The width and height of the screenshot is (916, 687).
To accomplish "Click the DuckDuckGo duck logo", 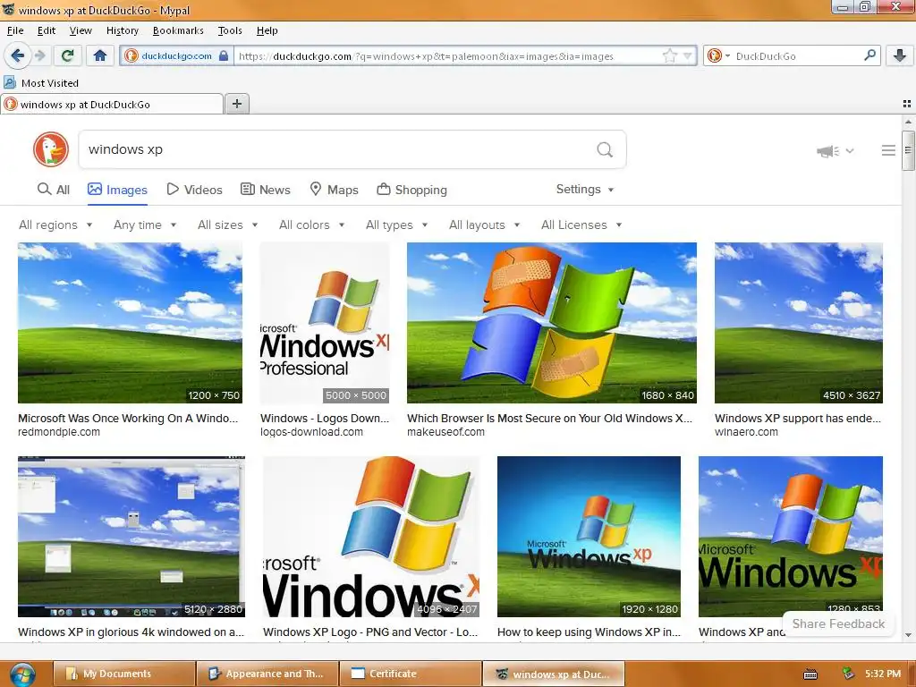I will point(51,149).
